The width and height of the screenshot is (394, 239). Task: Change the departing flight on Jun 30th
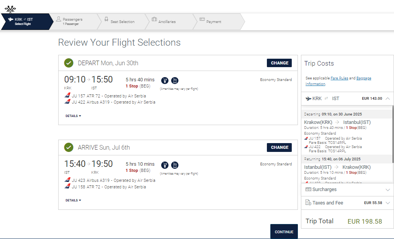pyautogui.click(x=279, y=63)
